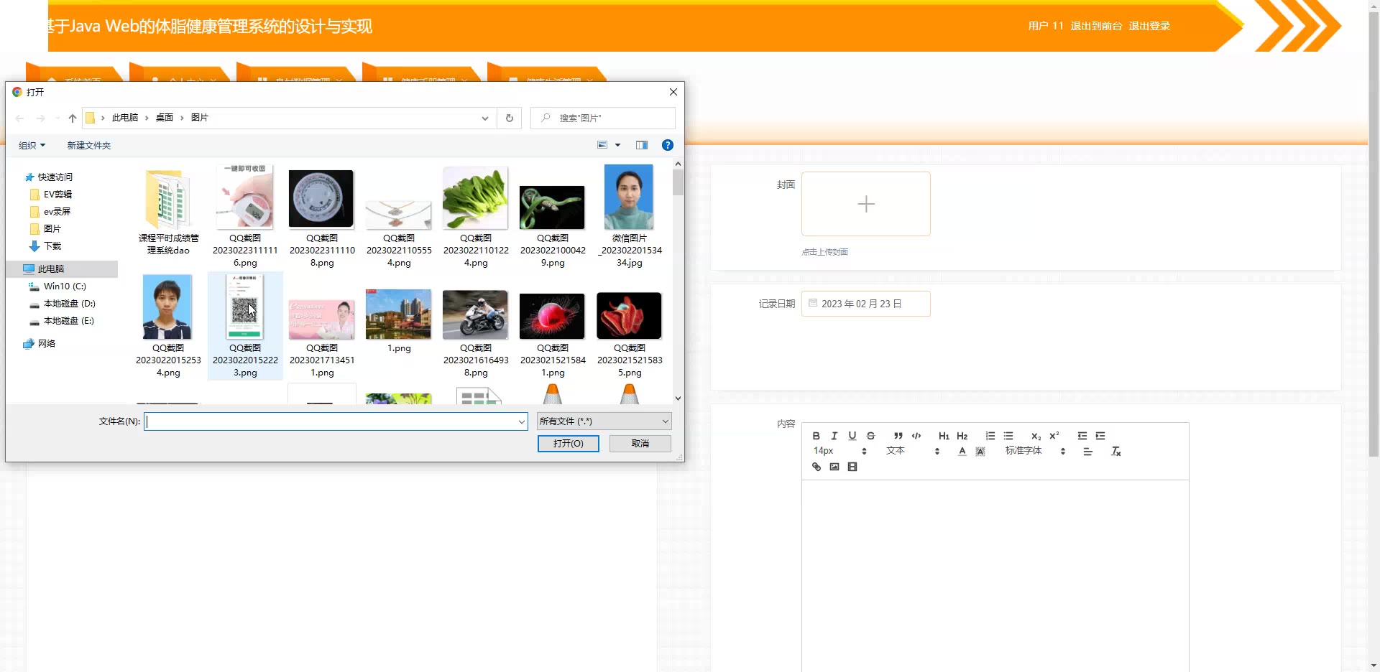
Task: Click the plus box to upload cover
Action: coord(866,204)
